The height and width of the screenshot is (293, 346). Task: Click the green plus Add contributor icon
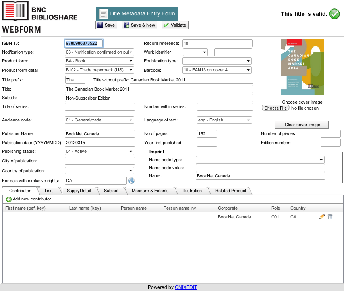tap(9, 200)
